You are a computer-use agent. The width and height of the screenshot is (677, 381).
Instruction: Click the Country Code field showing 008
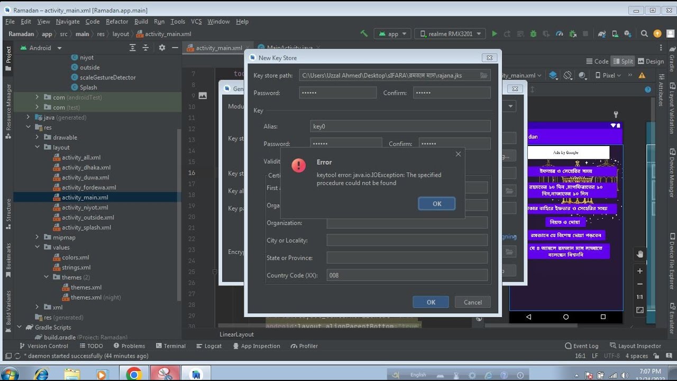tap(407, 275)
